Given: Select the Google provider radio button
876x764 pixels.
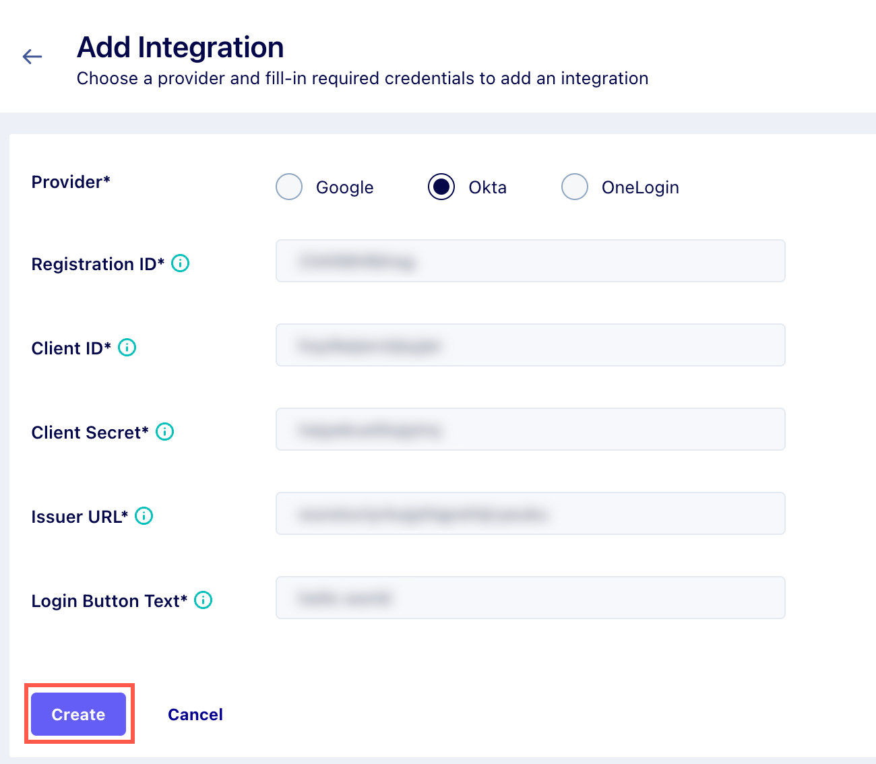Looking at the screenshot, I should click(289, 187).
